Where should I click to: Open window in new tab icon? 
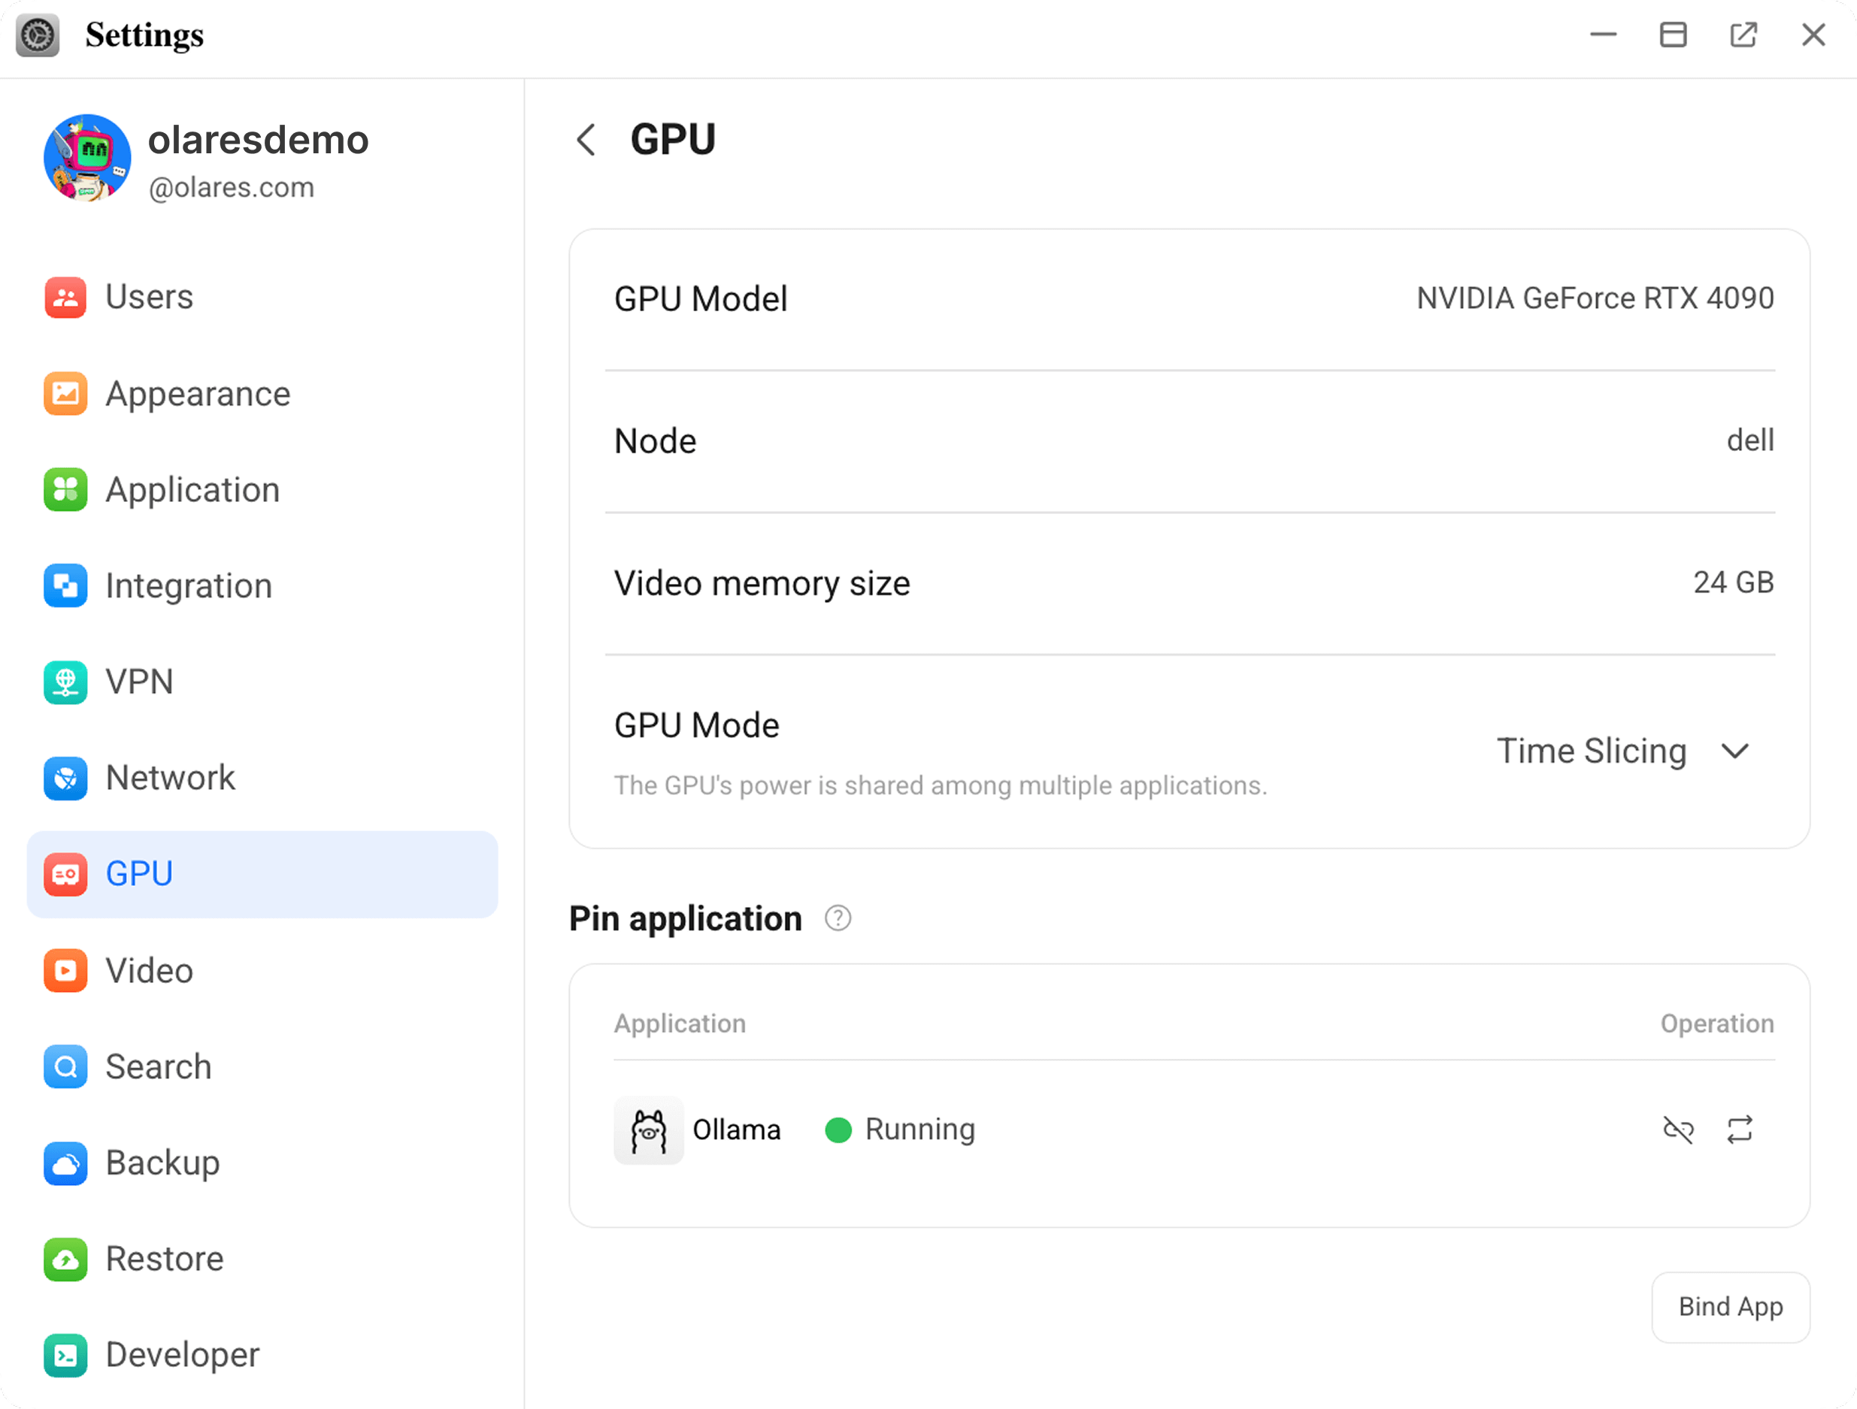point(1743,35)
